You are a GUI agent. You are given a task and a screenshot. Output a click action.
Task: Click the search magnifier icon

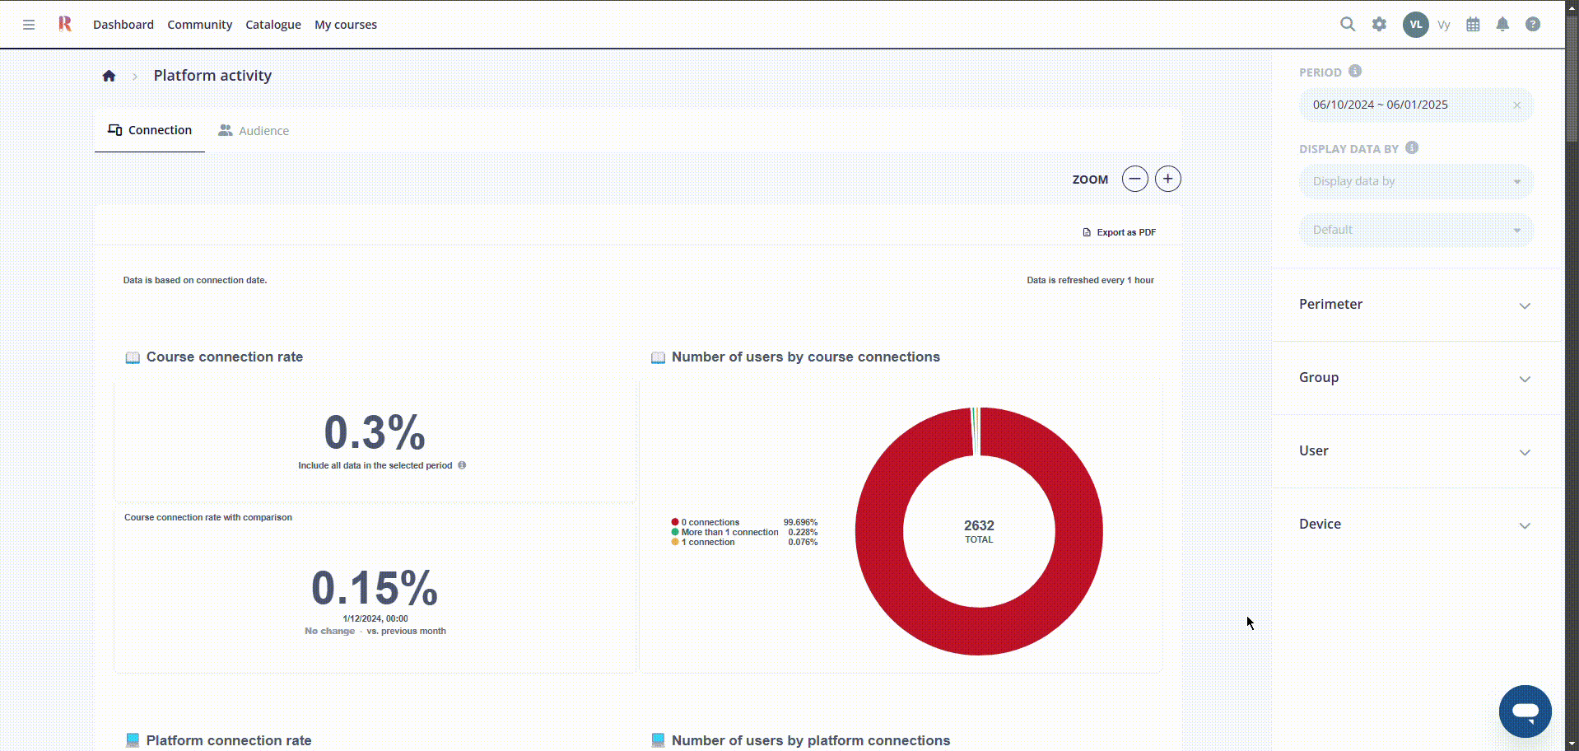(1348, 25)
